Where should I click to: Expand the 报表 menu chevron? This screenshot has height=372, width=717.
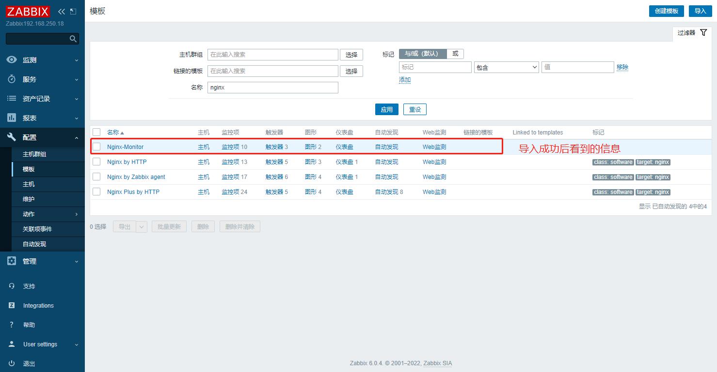tap(77, 119)
